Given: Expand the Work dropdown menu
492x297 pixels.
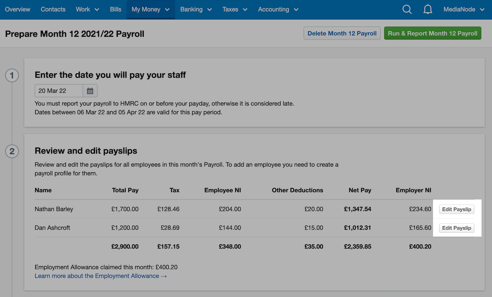Looking at the screenshot, I should (x=87, y=9).
